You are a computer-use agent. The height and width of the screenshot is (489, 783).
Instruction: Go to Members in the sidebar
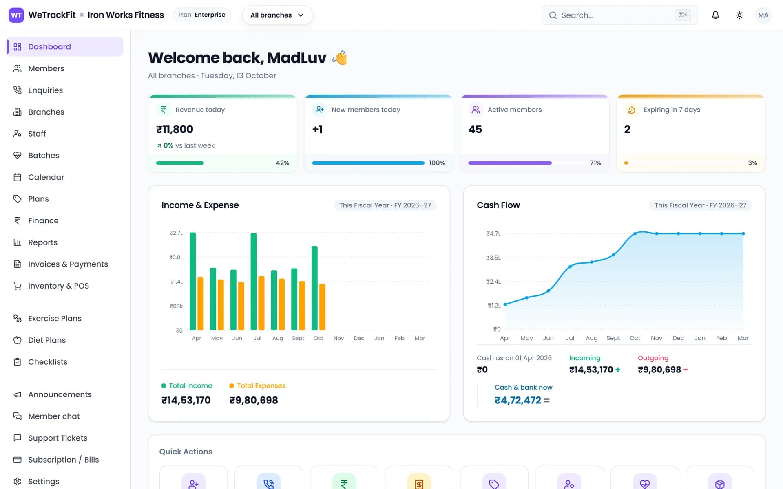tap(65, 68)
